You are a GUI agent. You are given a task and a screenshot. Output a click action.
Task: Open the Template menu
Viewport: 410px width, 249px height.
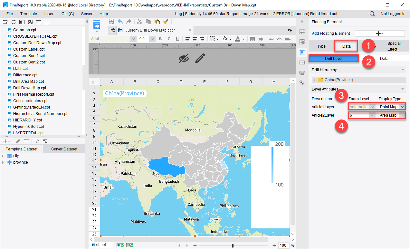click(29, 14)
